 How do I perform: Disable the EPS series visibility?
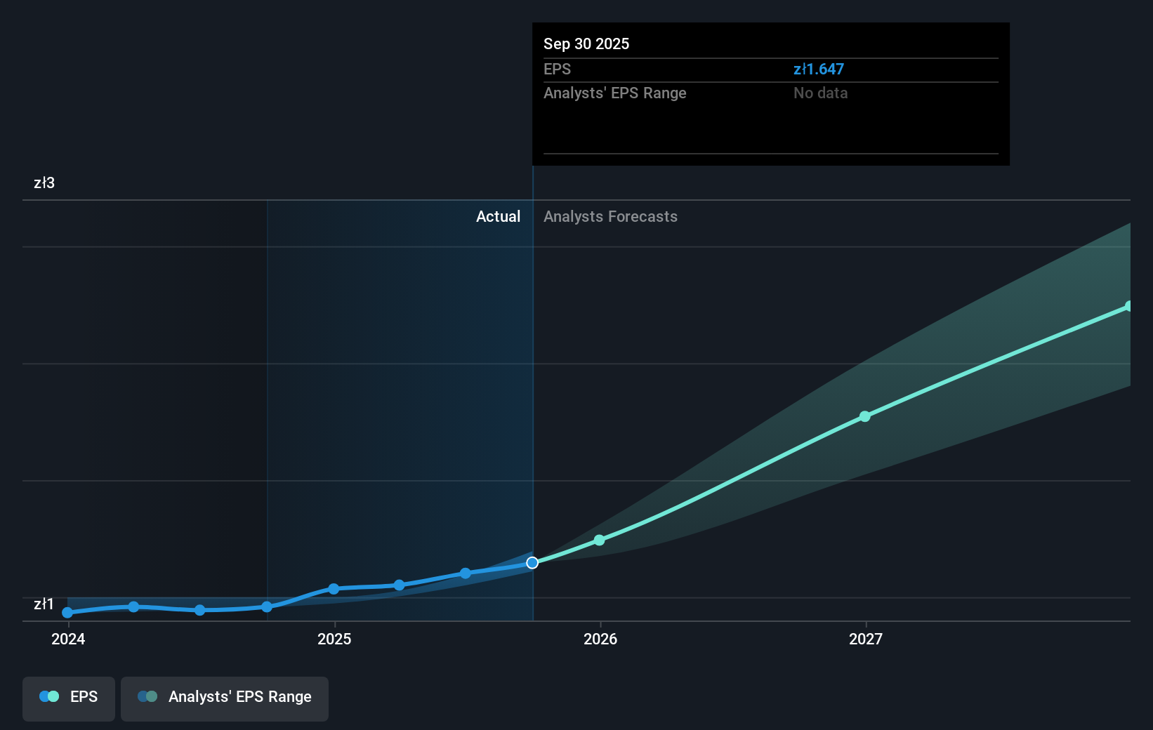coord(68,698)
